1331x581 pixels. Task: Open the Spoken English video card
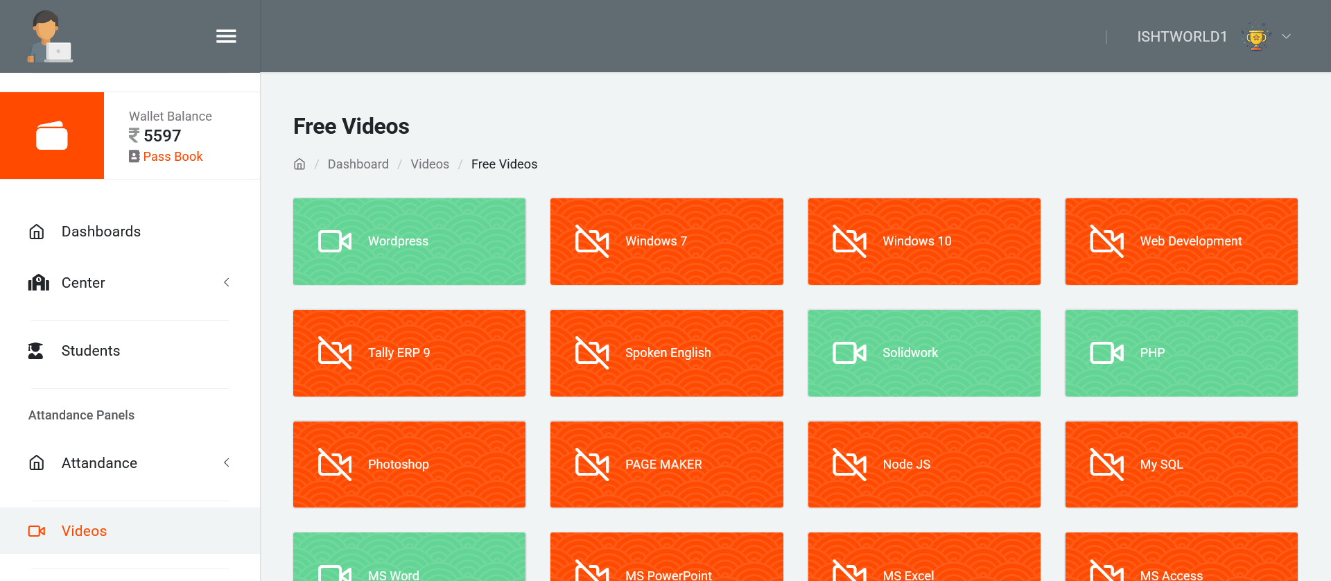coord(667,353)
